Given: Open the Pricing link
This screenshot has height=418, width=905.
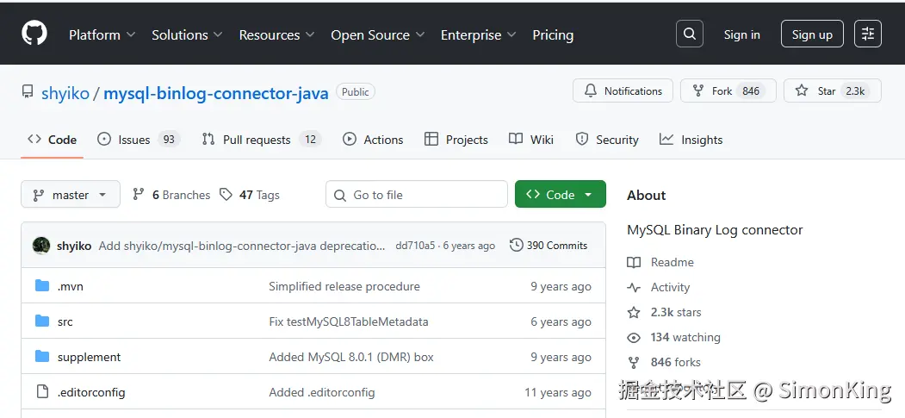Looking at the screenshot, I should click(x=553, y=35).
